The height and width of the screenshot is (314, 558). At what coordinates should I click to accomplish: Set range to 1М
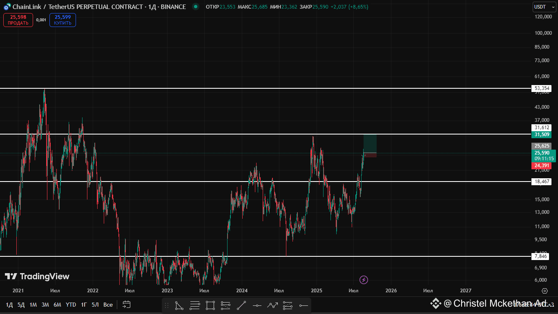pos(33,305)
